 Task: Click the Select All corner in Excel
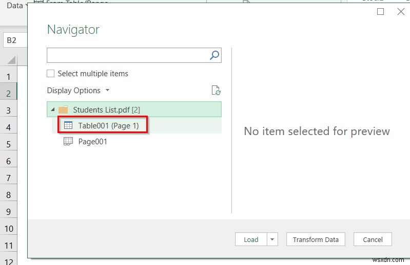pos(11,60)
